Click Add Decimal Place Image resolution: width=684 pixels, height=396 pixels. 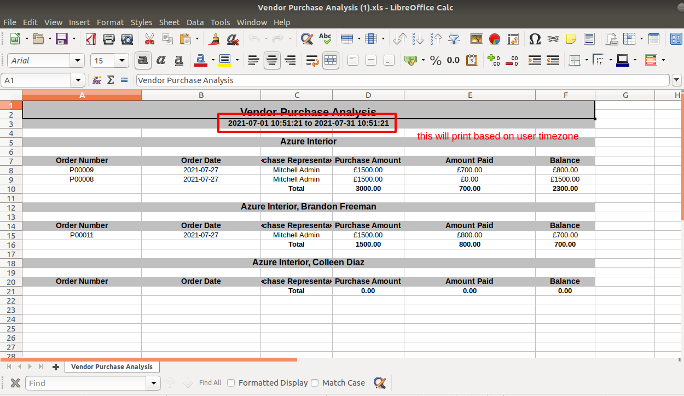(x=494, y=60)
